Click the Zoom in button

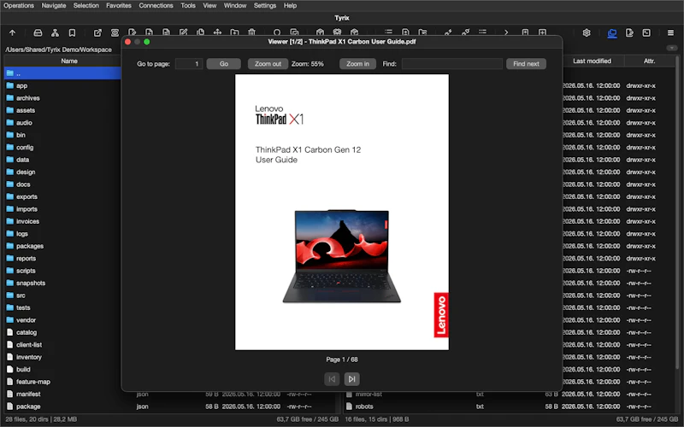tap(357, 64)
